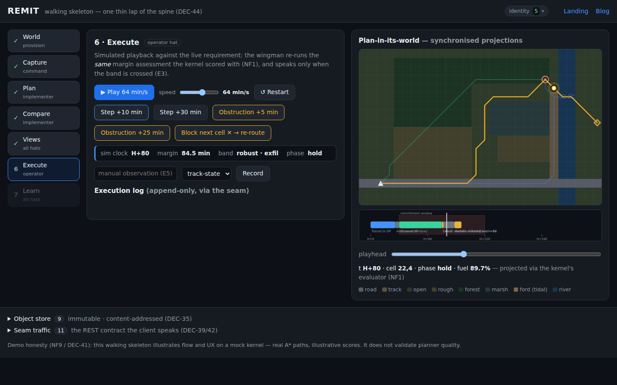Adjust the speed slider
The height and width of the screenshot is (385, 617).
coord(199,92)
